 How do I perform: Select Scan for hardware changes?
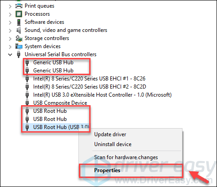pyautogui.click(x=126, y=157)
